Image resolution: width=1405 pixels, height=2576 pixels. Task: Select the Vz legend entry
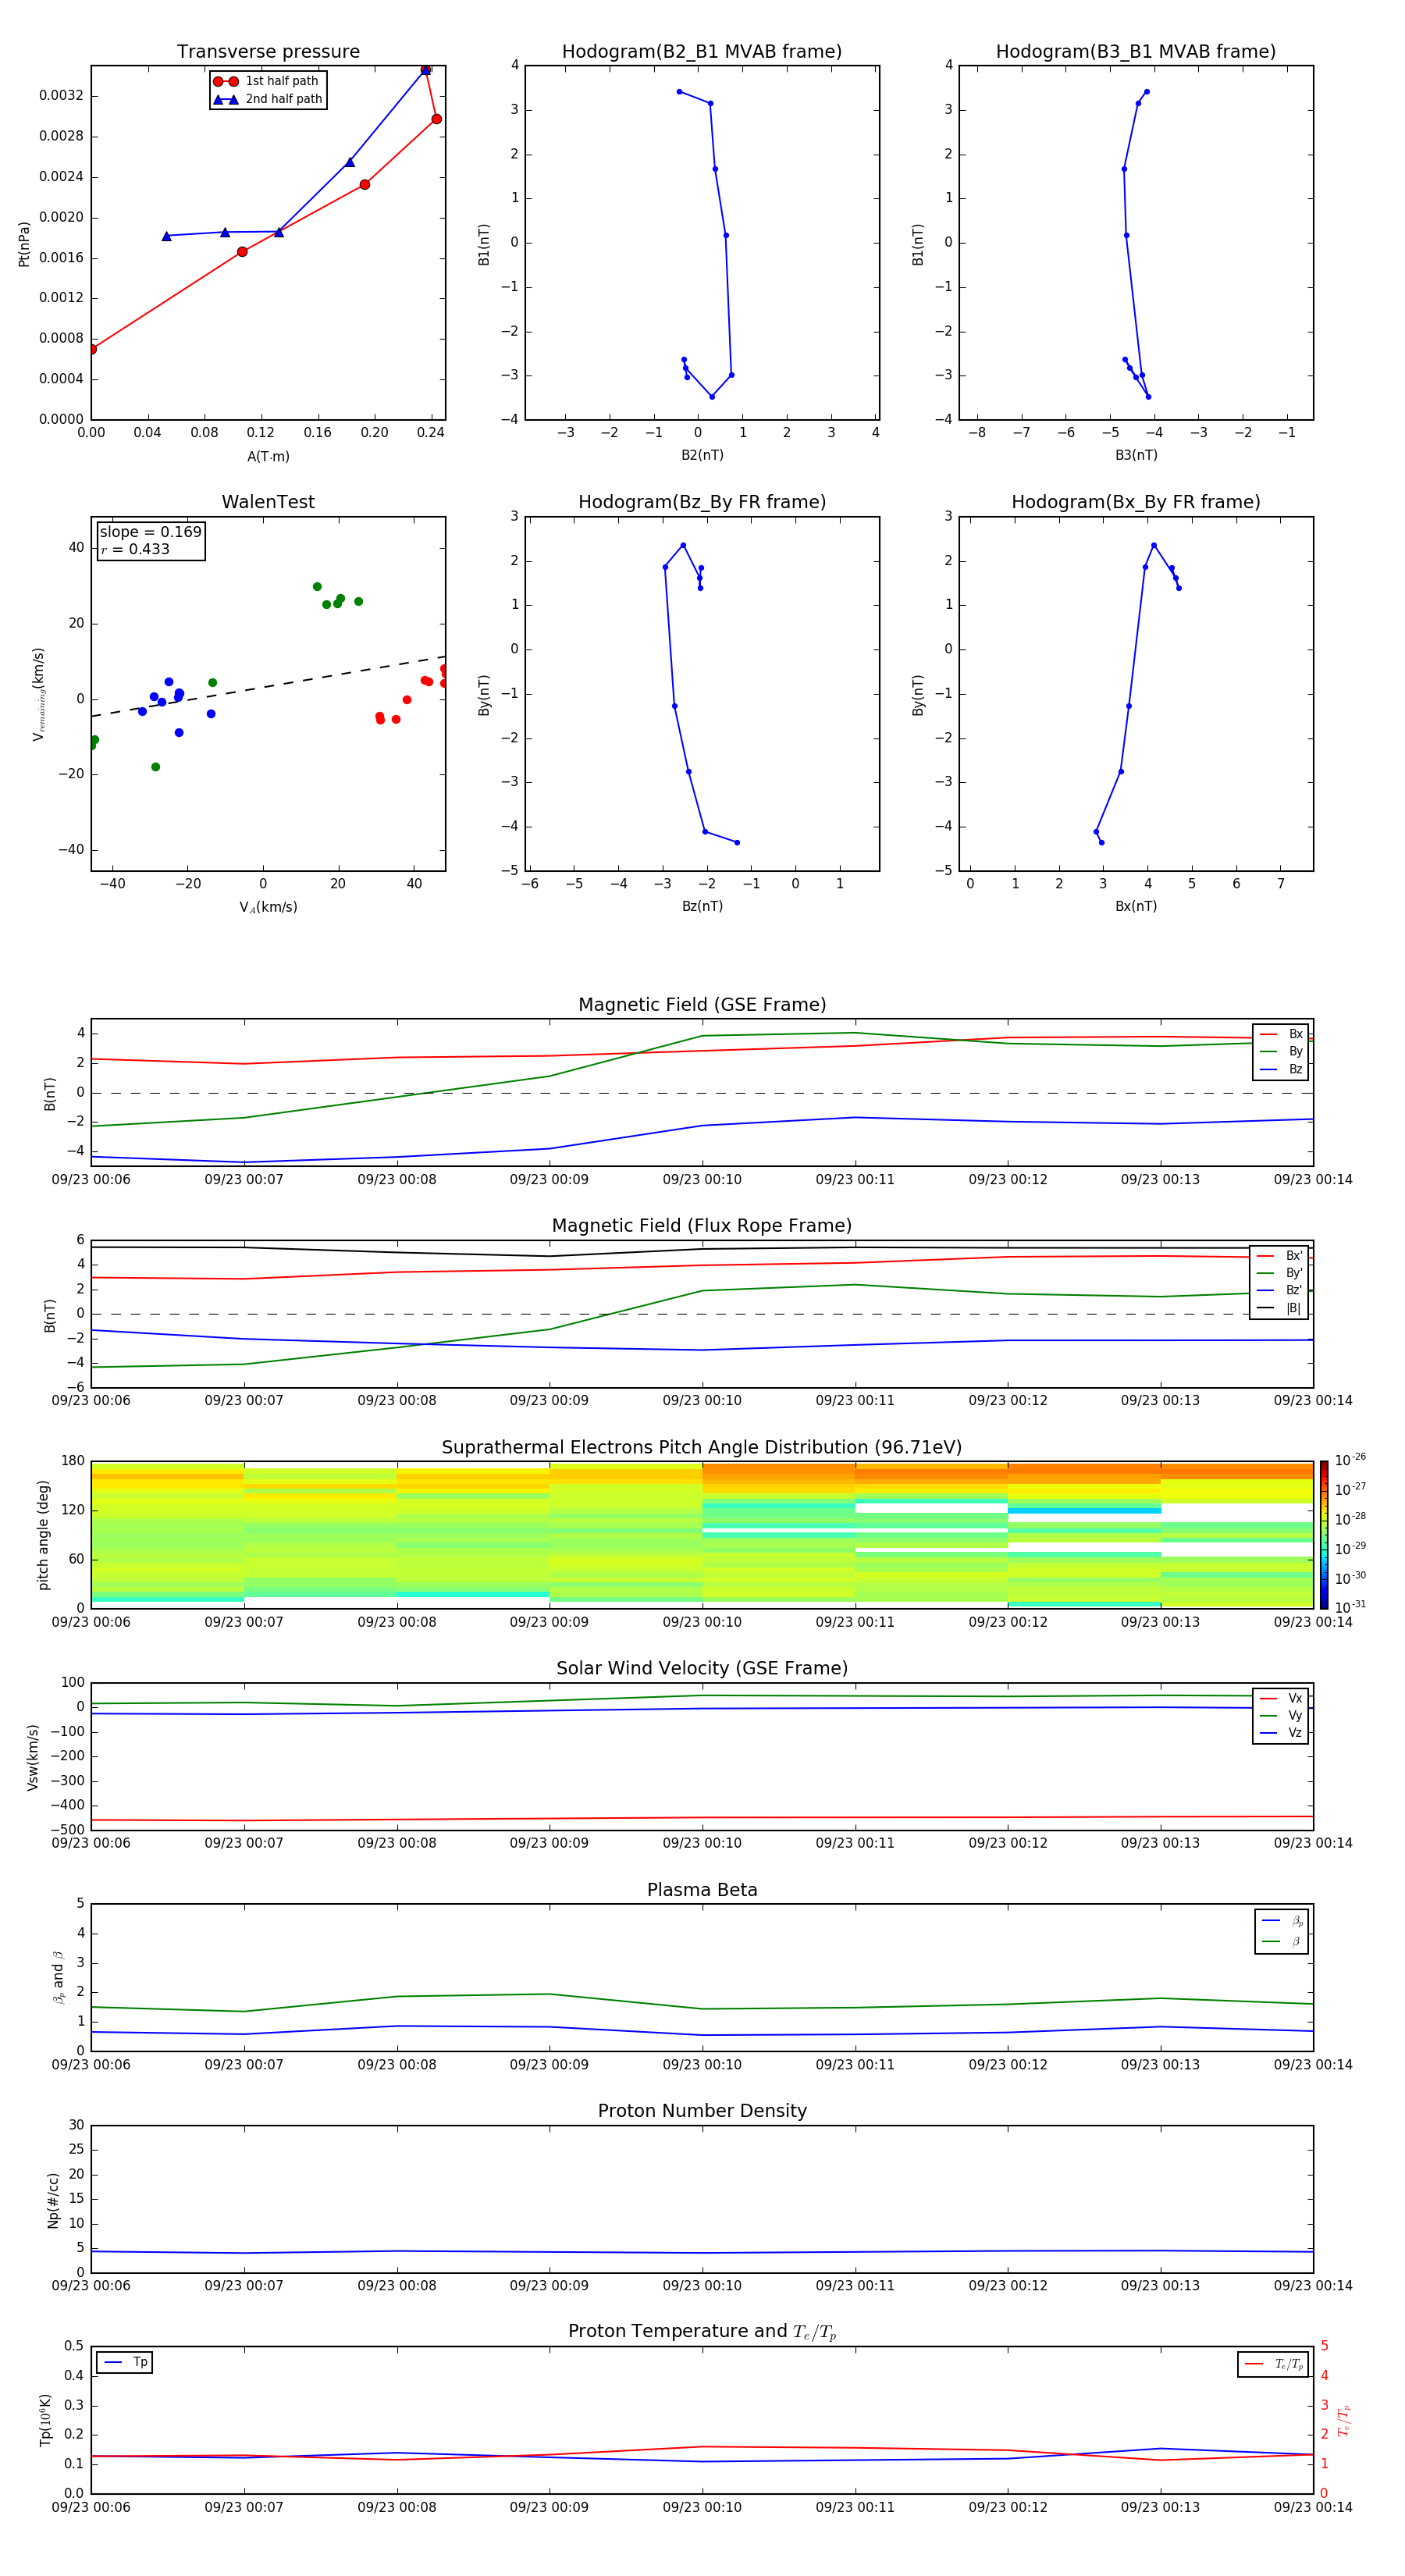tap(1281, 1733)
